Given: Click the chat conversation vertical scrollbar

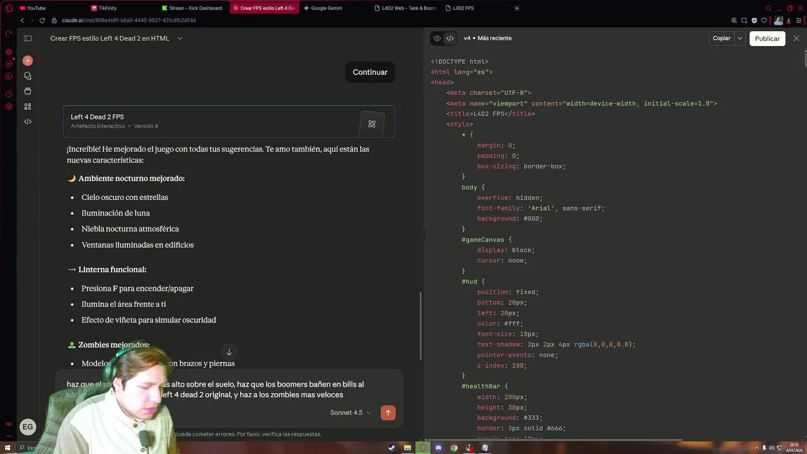Looking at the screenshot, I should click(421, 325).
